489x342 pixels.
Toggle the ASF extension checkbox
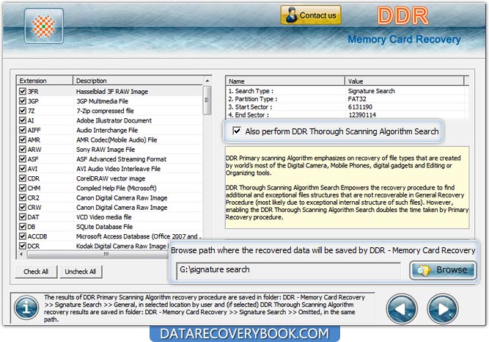click(x=23, y=159)
